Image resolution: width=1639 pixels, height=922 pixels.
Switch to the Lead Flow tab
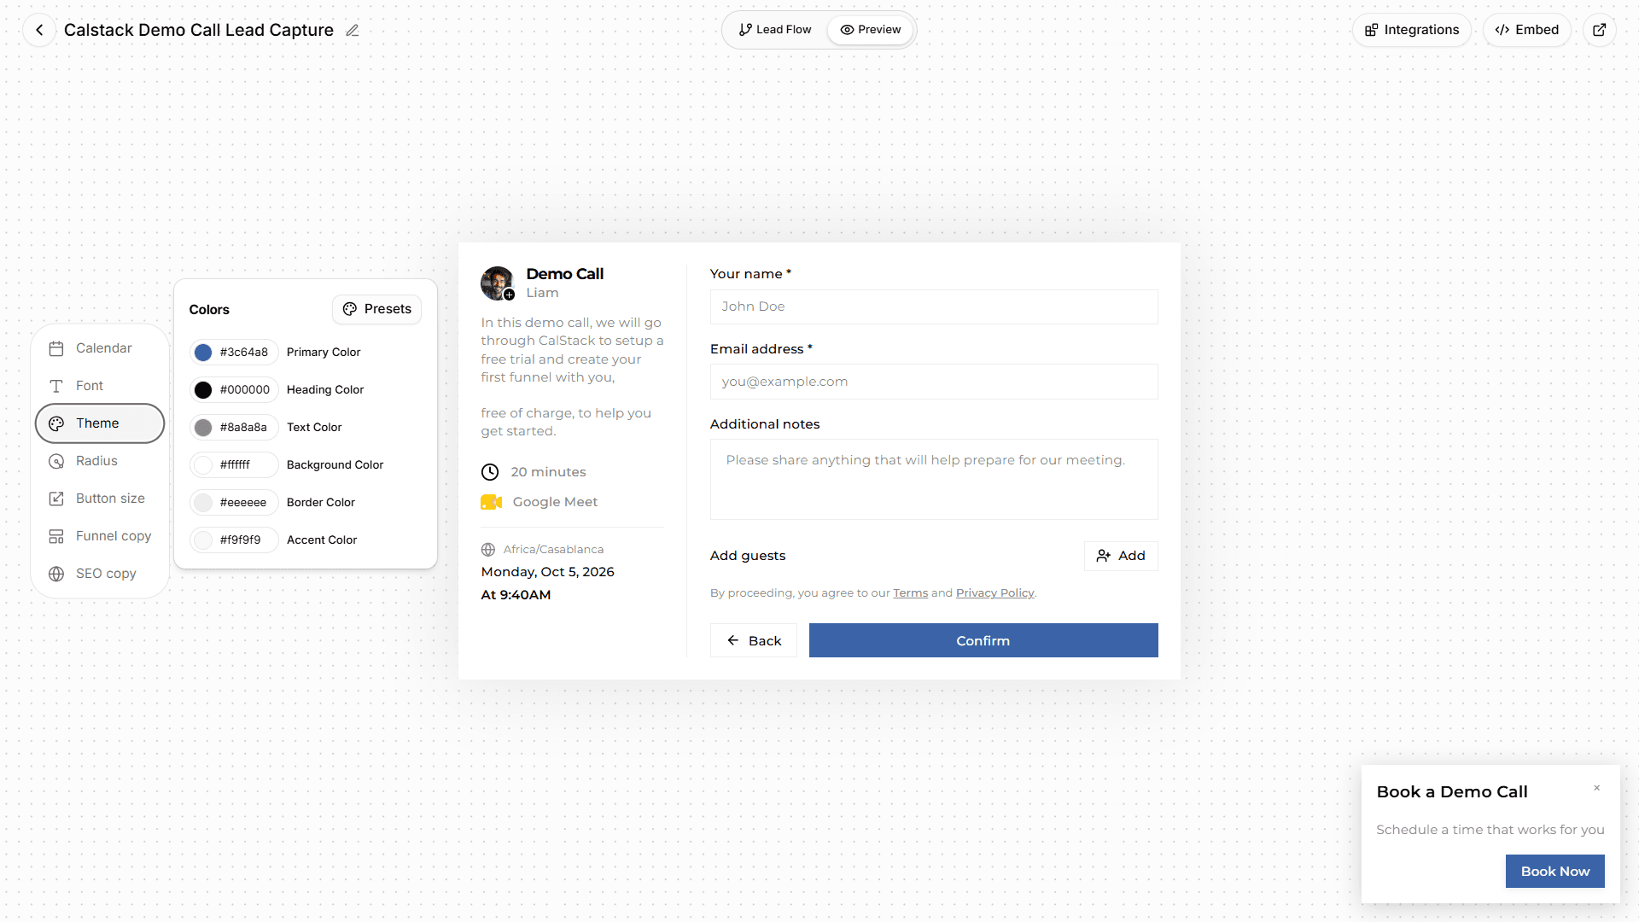click(x=775, y=30)
